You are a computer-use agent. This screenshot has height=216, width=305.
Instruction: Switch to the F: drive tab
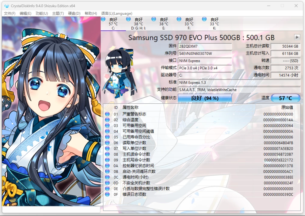click(x=189, y=24)
